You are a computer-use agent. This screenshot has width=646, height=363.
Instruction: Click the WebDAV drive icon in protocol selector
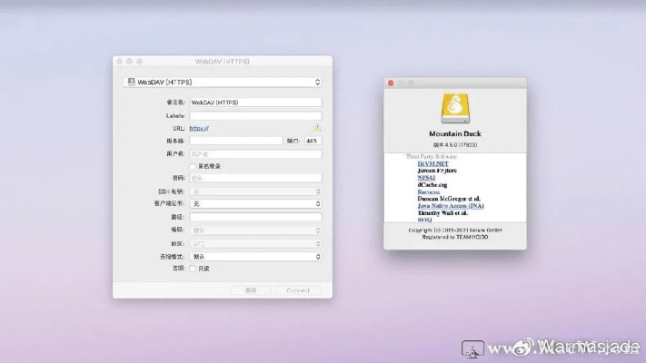coord(132,83)
